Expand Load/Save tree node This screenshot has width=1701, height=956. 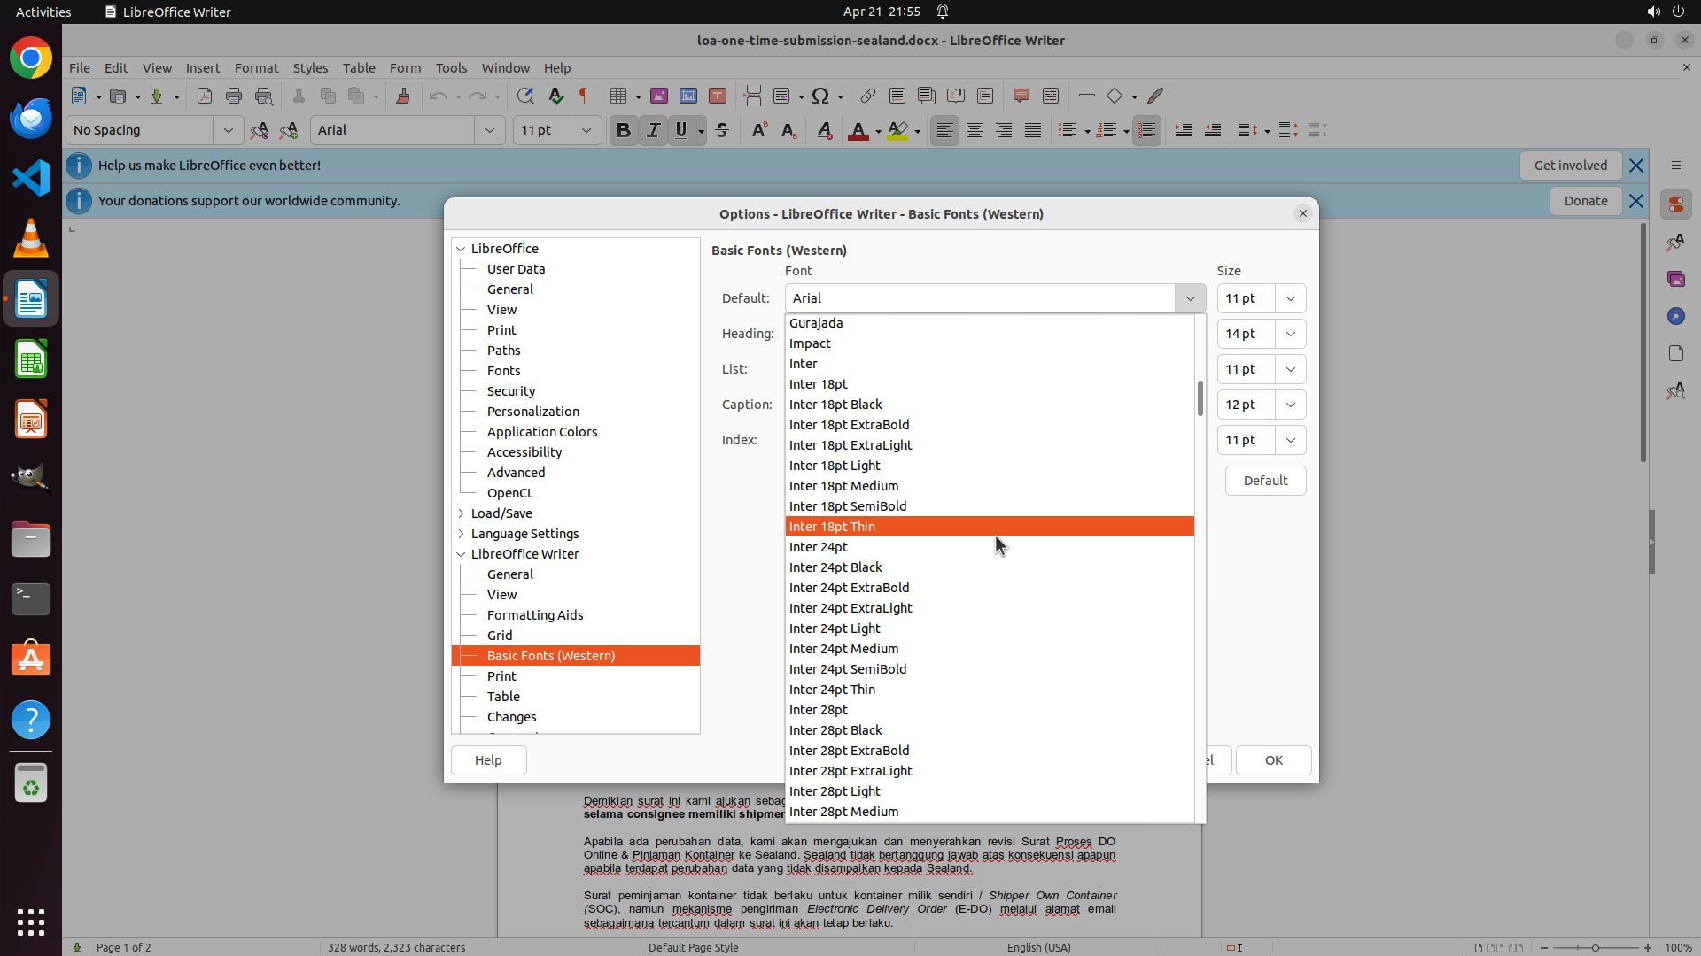click(x=461, y=513)
